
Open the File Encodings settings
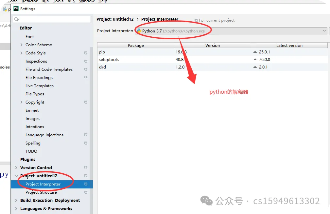click(39, 78)
